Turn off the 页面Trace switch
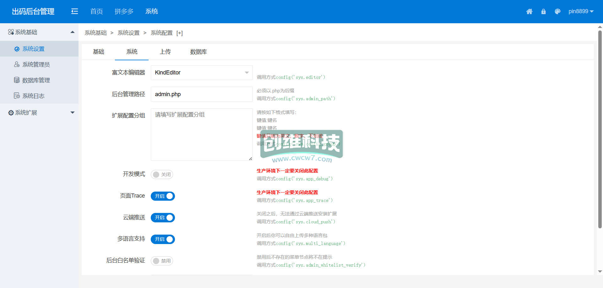The height and width of the screenshot is (288, 603). (163, 196)
